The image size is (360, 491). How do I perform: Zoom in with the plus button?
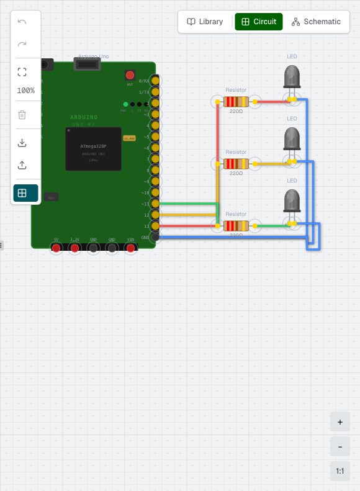tap(340, 422)
